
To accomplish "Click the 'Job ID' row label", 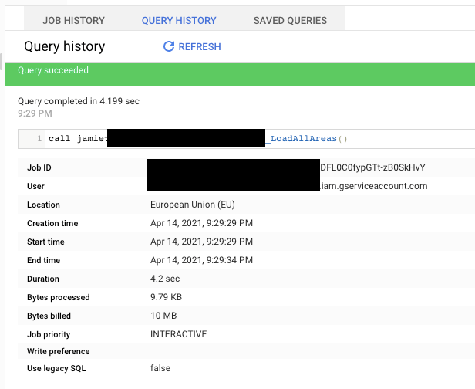I will click(39, 167).
